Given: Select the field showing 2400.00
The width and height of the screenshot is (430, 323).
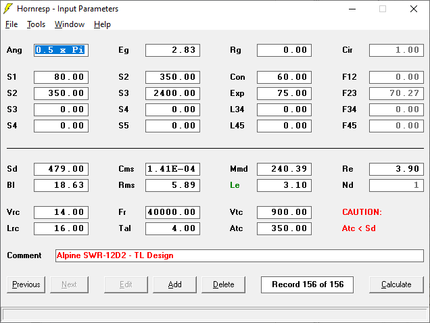Looking at the screenshot, I should coord(173,93).
